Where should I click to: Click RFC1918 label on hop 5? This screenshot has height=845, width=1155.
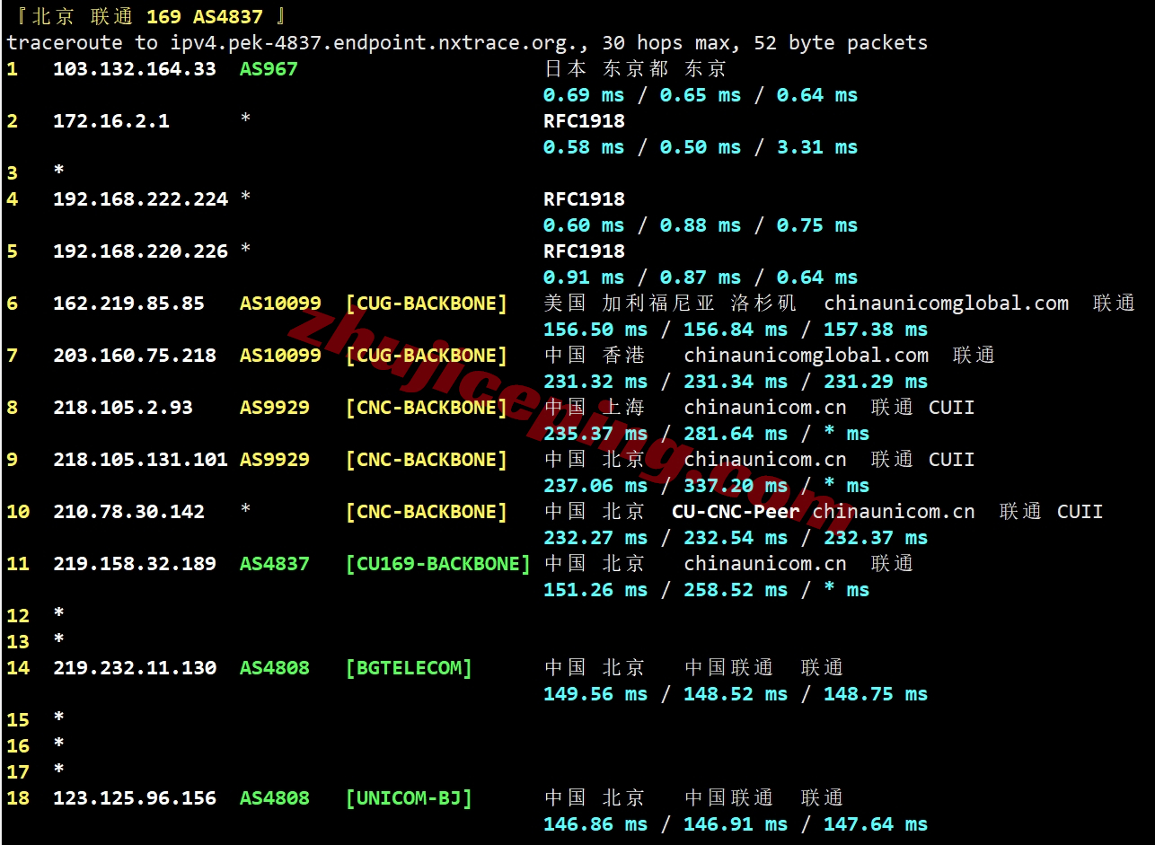click(x=584, y=251)
